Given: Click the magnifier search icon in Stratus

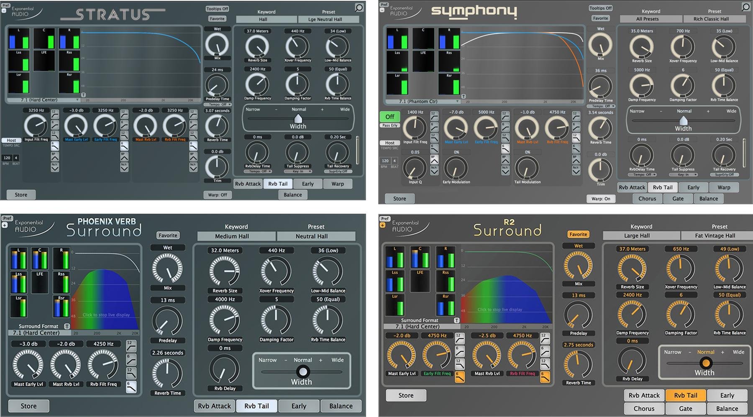Looking at the screenshot, I should click(359, 8).
